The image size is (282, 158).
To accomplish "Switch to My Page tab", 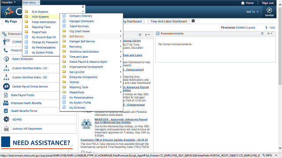I will coord(11,22).
